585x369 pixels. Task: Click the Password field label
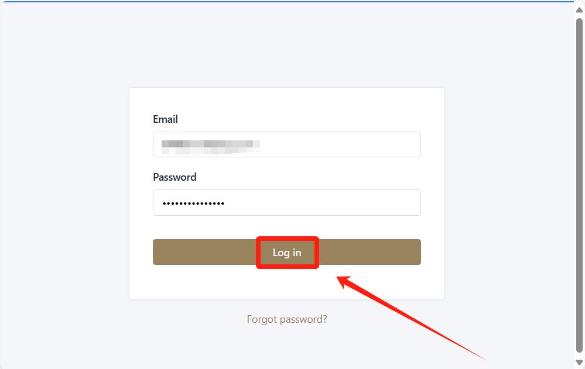(x=175, y=177)
